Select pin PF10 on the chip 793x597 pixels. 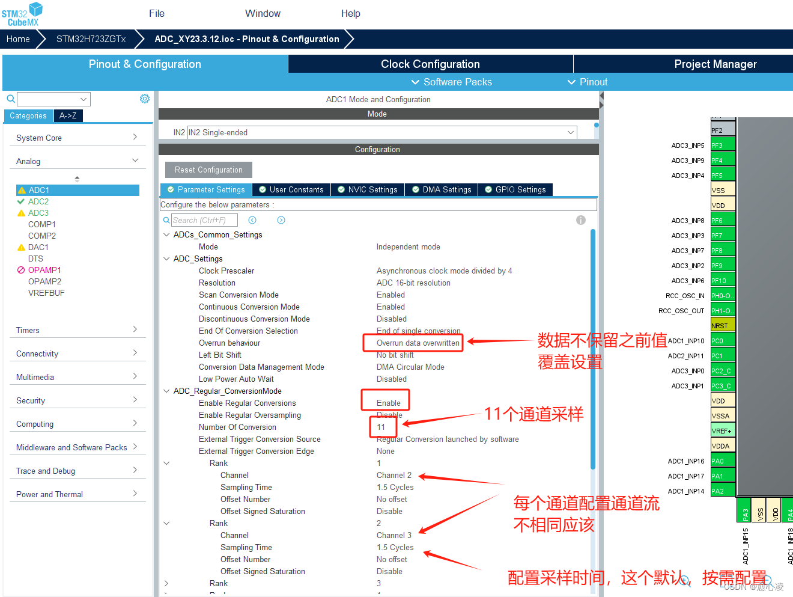point(723,281)
